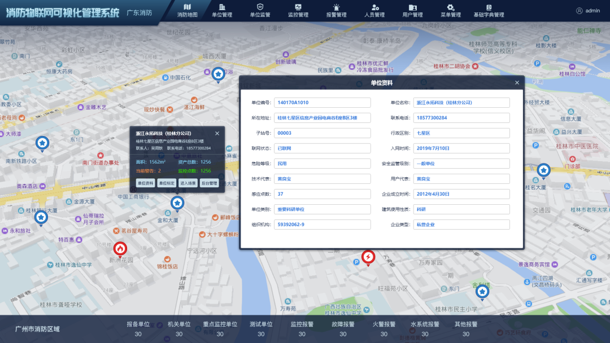Click the 进入场景 button
610x343 pixels.
click(188, 183)
